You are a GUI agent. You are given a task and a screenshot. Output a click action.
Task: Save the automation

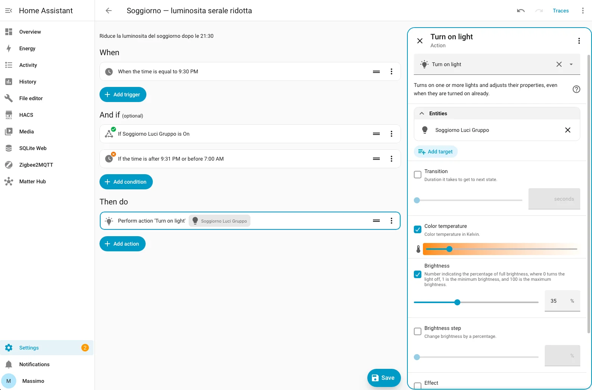[384, 378]
